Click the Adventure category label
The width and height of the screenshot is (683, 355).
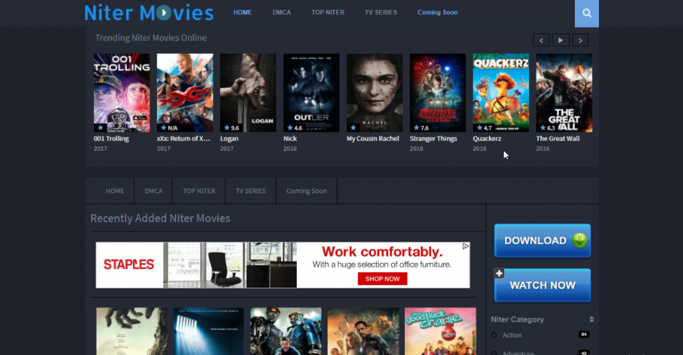click(x=518, y=353)
